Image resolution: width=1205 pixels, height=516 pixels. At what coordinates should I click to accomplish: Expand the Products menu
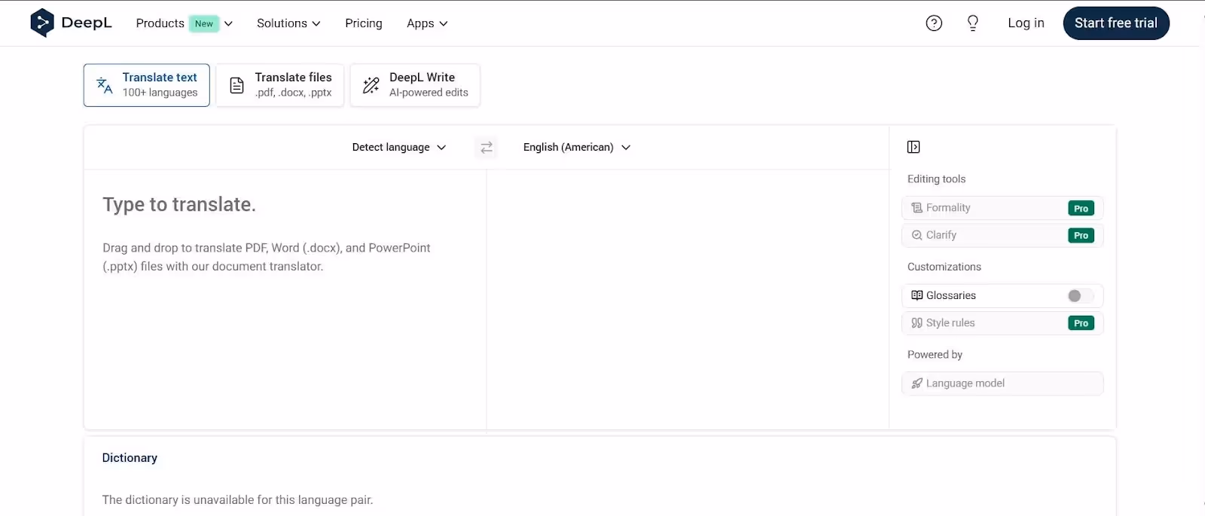(184, 23)
